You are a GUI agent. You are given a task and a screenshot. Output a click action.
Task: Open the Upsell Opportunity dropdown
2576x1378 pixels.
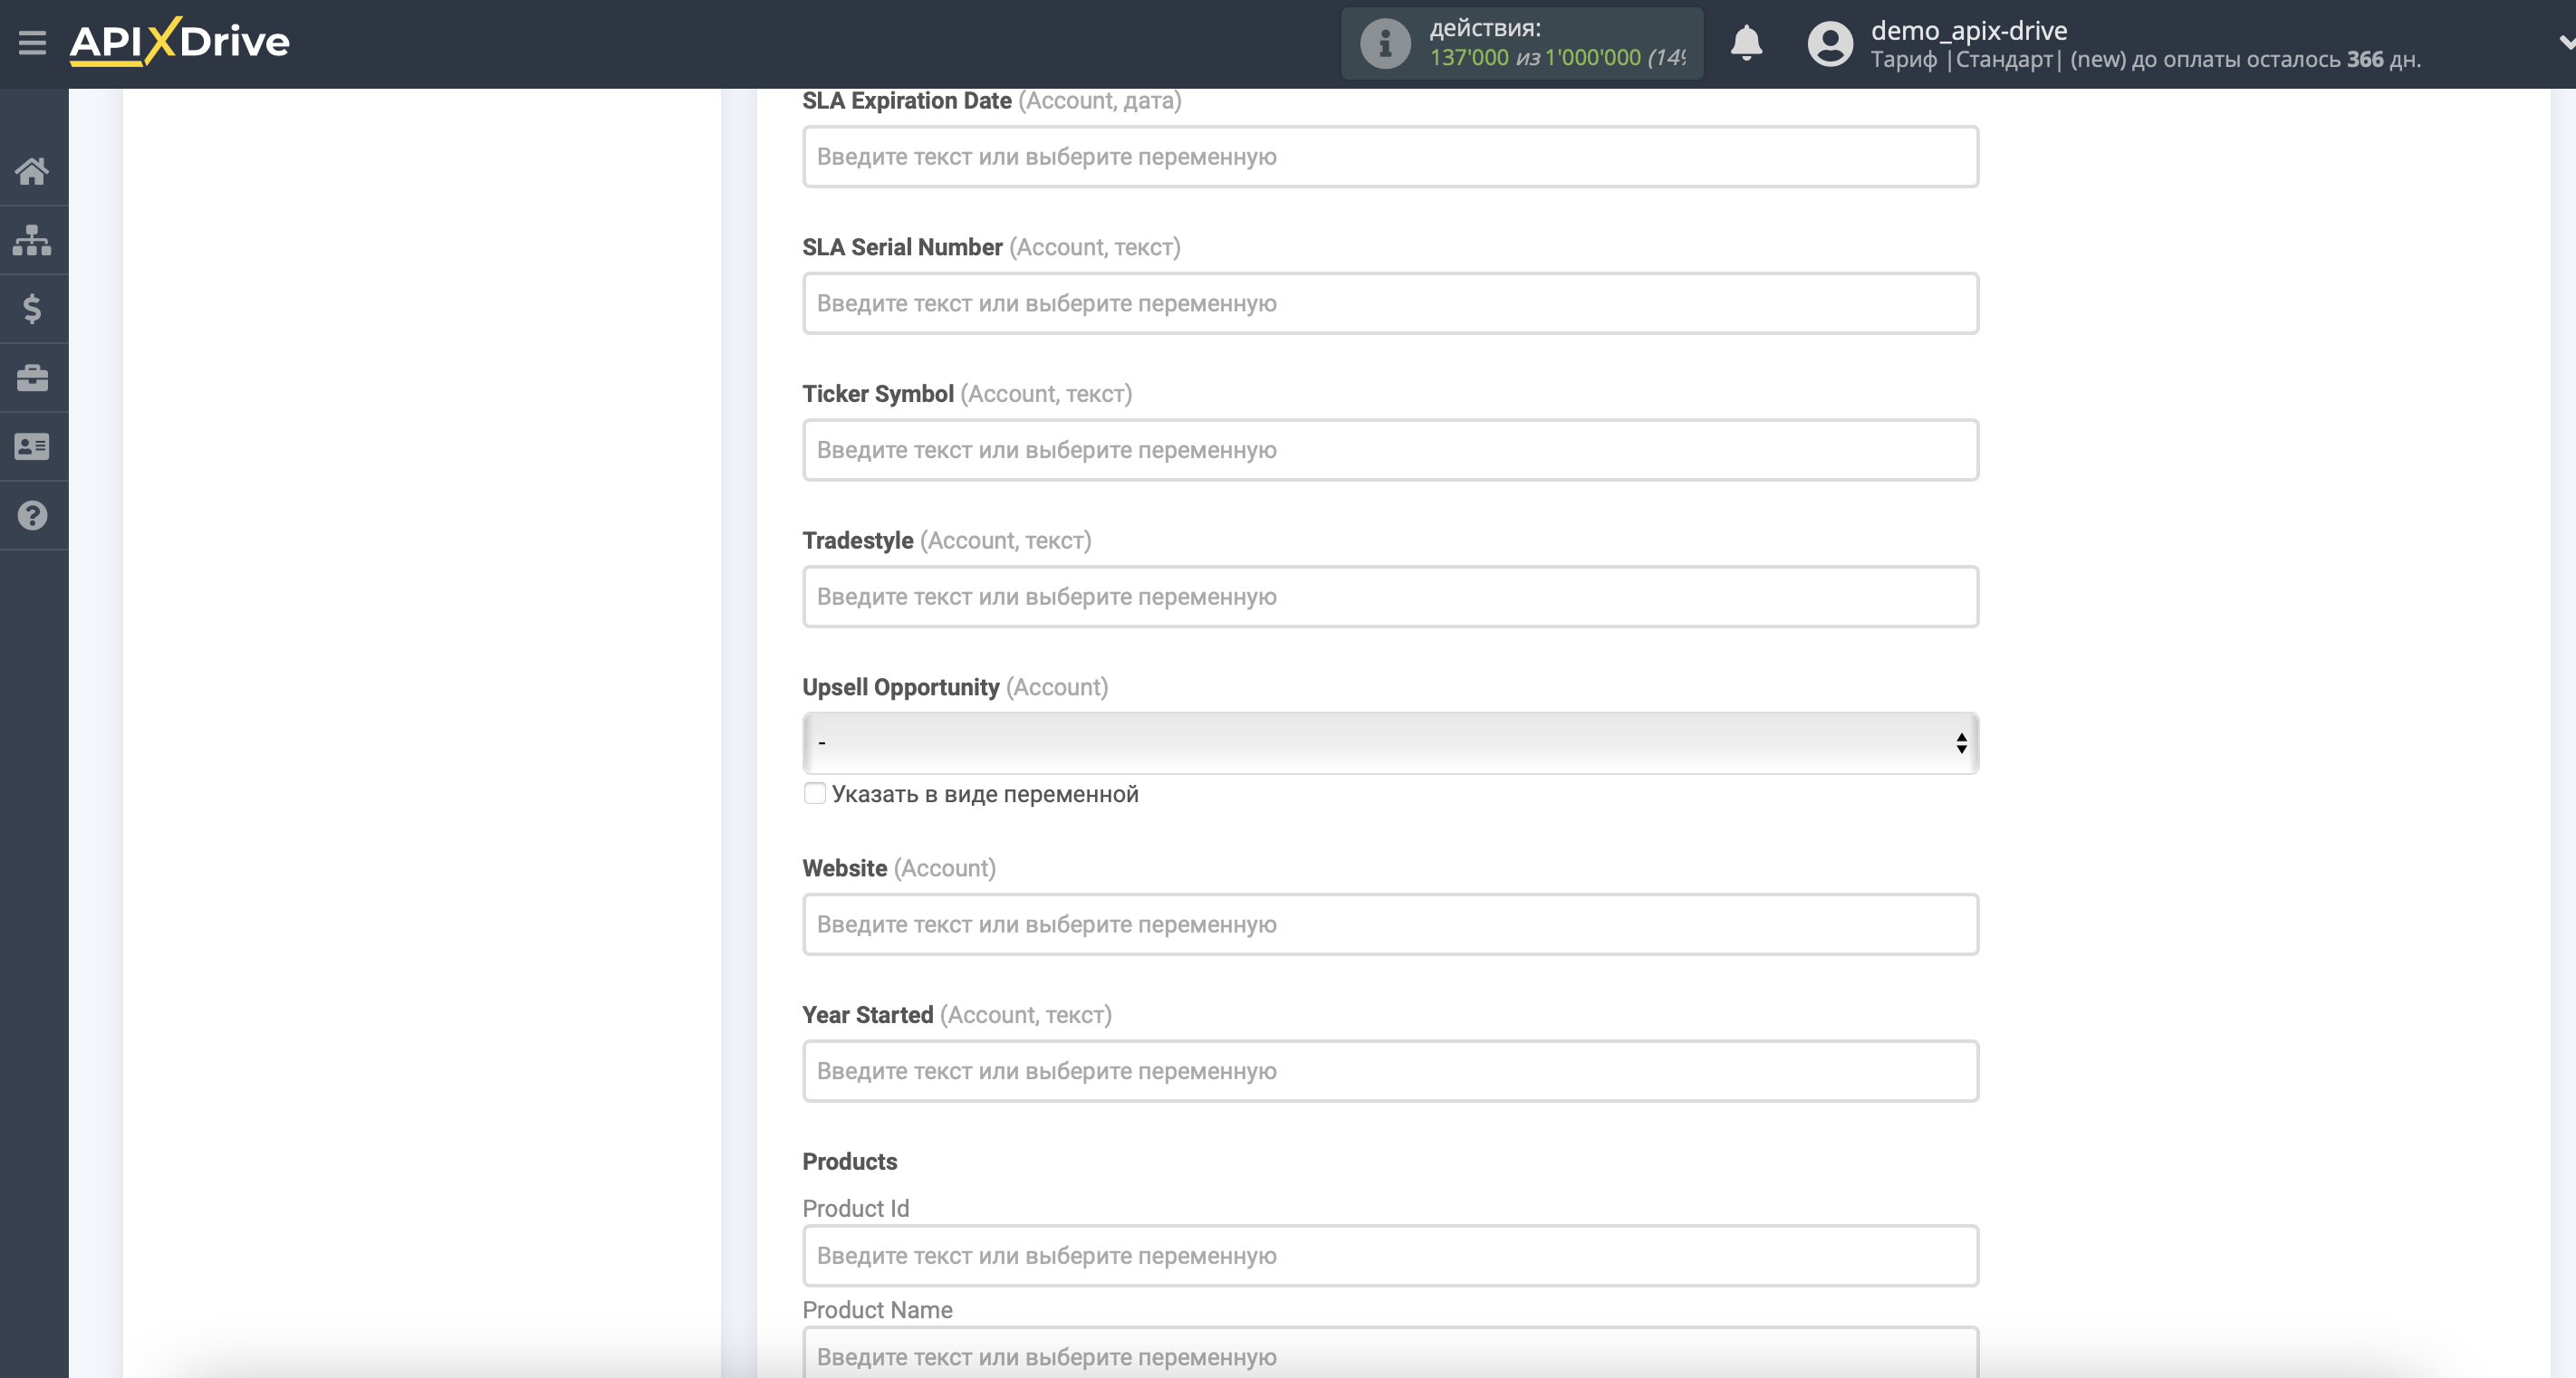coord(1390,742)
